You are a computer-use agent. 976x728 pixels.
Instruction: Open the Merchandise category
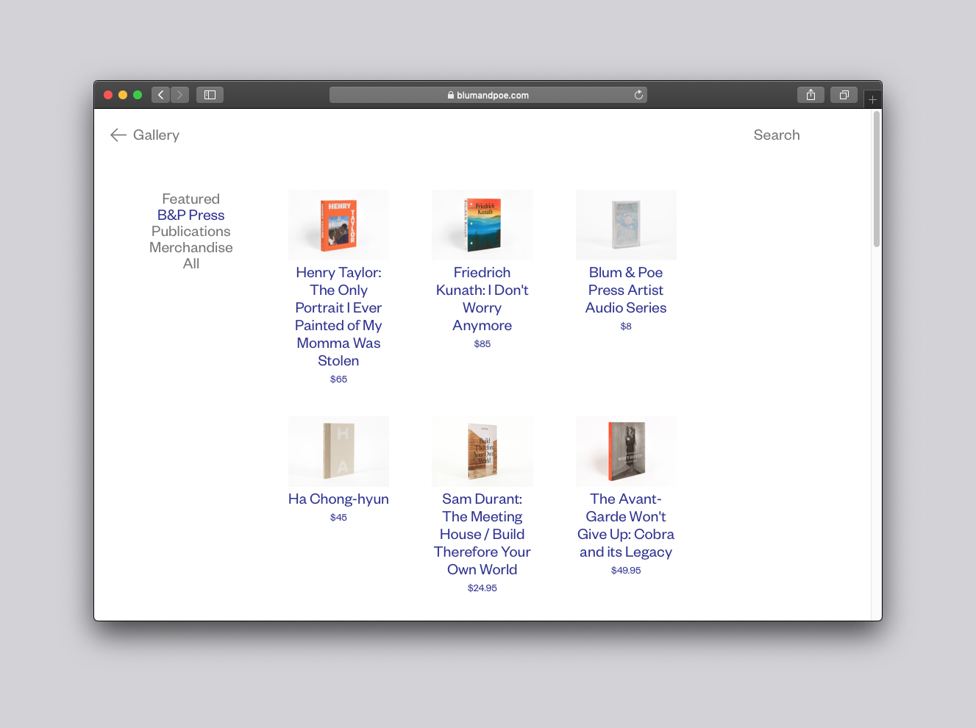(190, 248)
